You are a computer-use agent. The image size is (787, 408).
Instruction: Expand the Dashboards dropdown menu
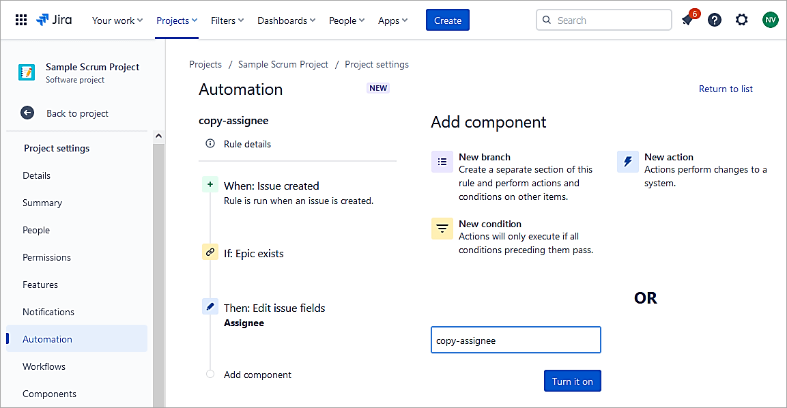tap(286, 20)
